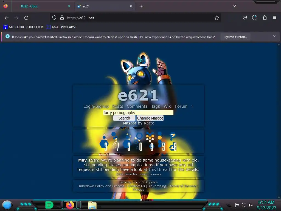Open the Extensions puzzle piece icon
The width and height of the screenshot is (281, 211).
coord(265,18)
